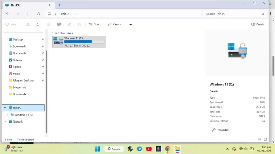
Task: Open ChatGPT from the taskbar
Action: pos(130,149)
